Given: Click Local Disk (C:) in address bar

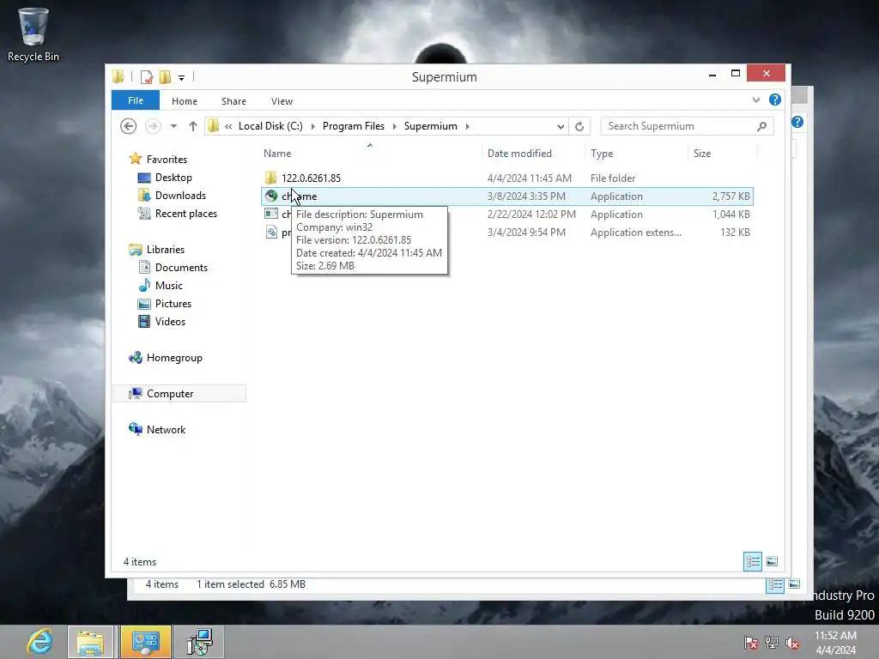Looking at the screenshot, I should [270, 126].
